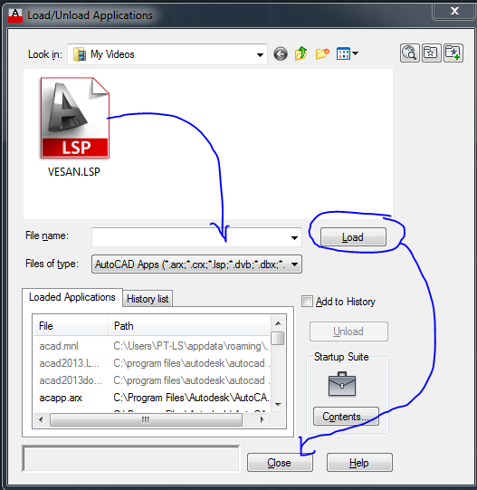Select acad.mnl in the loaded list
The image size is (477, 490).
tap(59, 346)
